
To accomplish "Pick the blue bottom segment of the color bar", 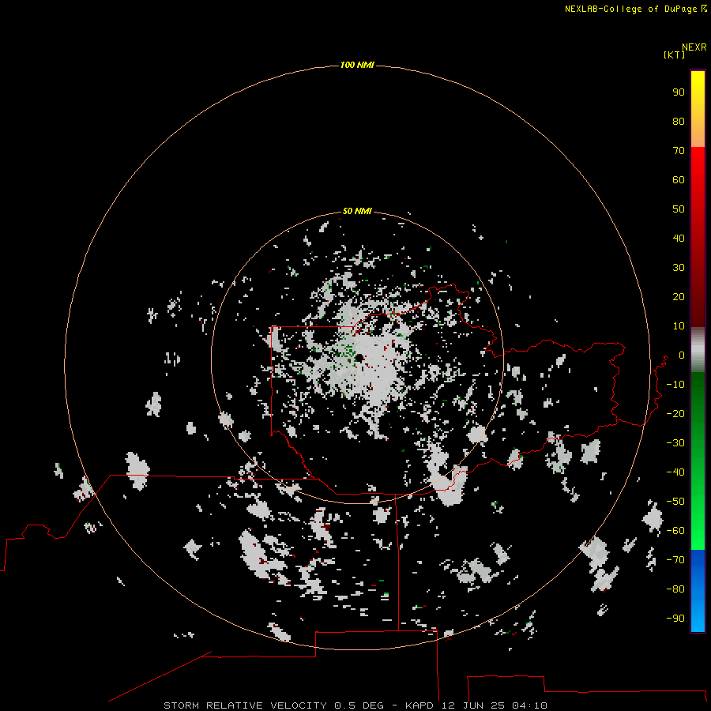I will 698,591.
